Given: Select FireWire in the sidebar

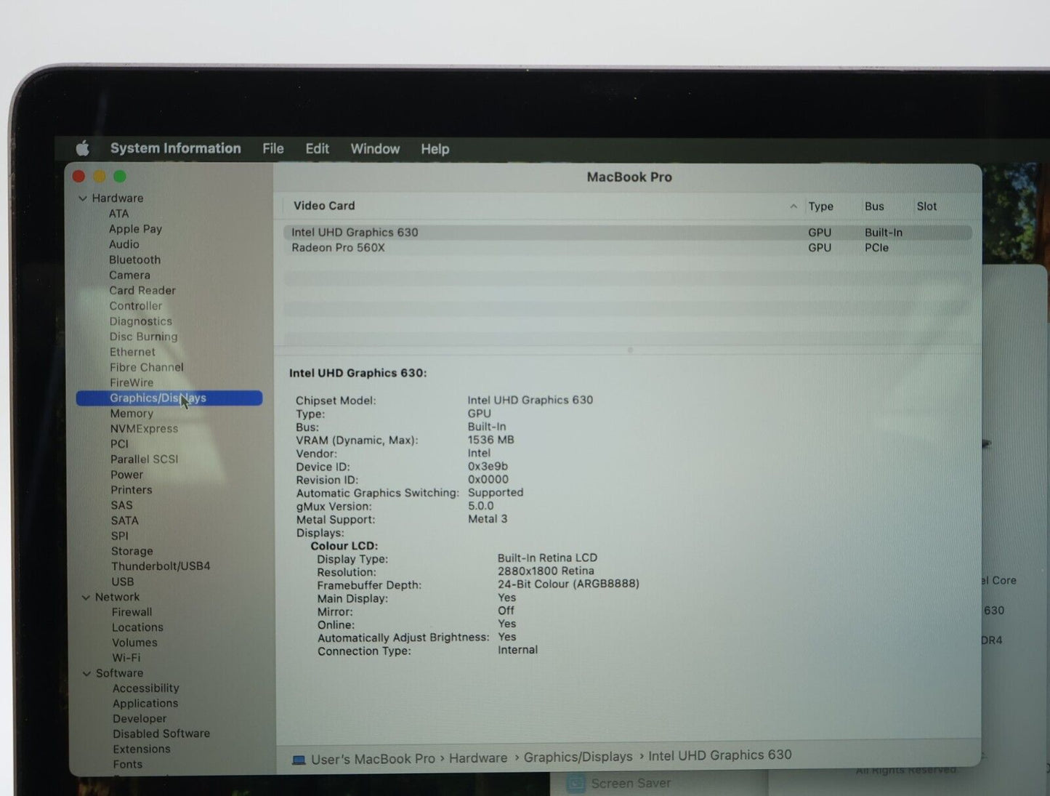Looking at the screenshot, I should 132,382.
